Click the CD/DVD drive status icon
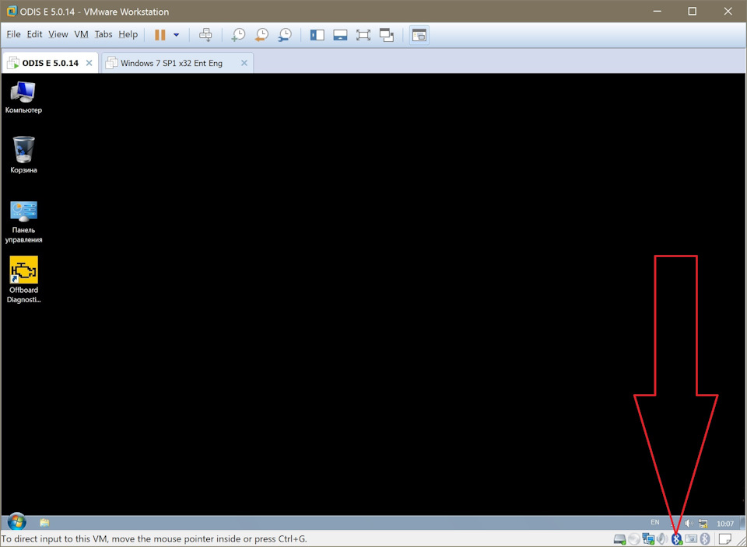Image resolution: width=747 pixels, height=547 pixels. [x=634, y=539]
